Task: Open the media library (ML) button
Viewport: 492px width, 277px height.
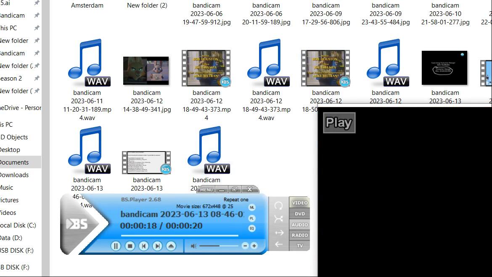Action: click(252, 207)
